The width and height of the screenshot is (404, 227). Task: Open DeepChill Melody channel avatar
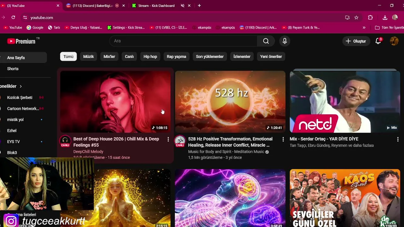coord(65,141)
